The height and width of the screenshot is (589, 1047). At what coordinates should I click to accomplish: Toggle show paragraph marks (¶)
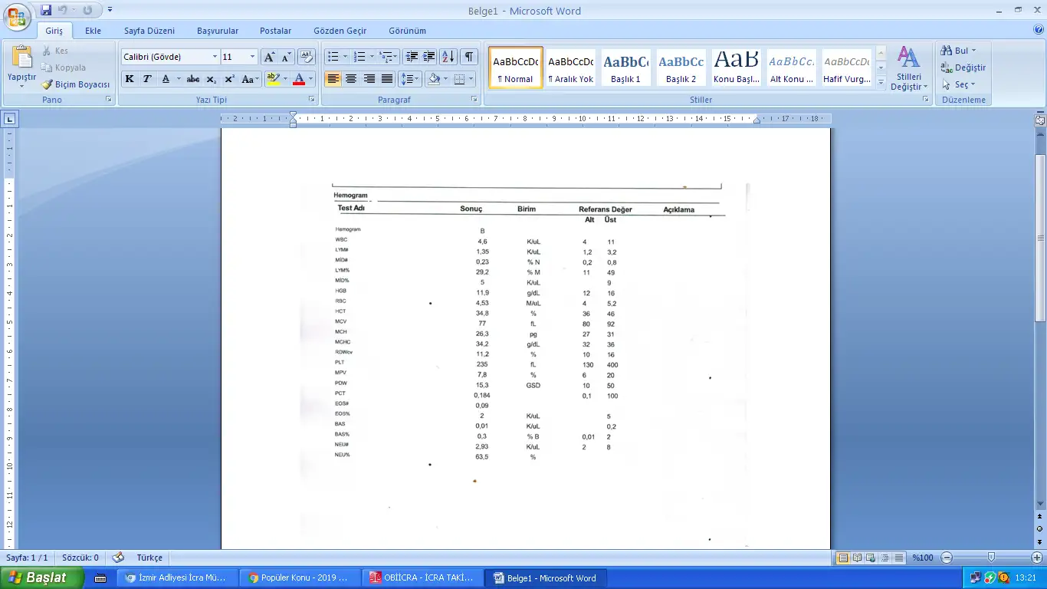point(468,57)
